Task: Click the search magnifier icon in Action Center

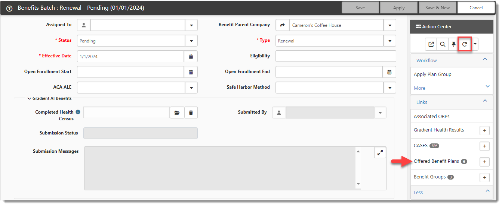Action: (443, 44)
